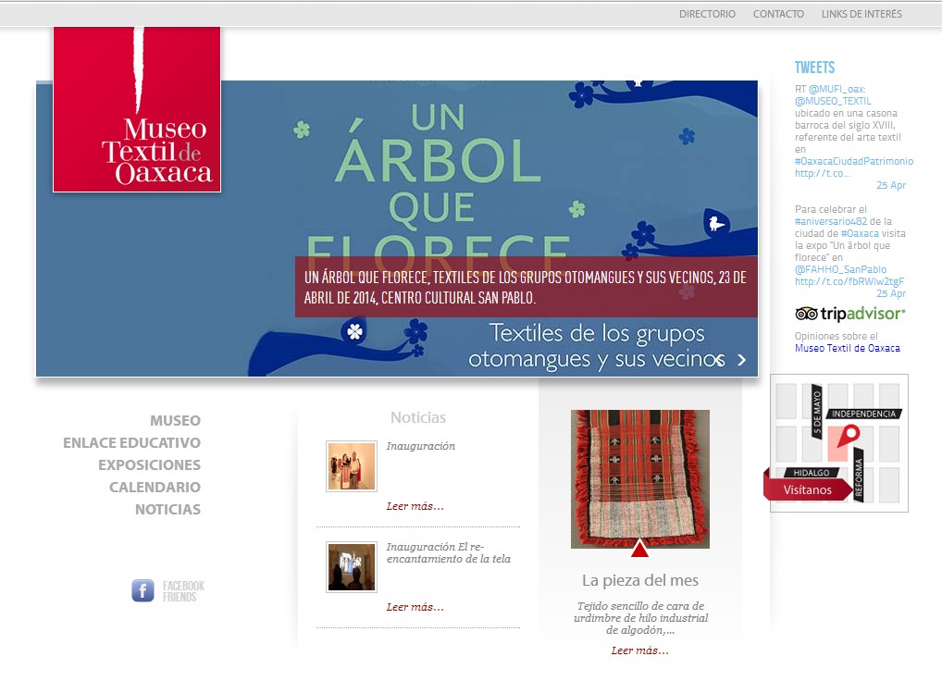Open the Directorio menu item

tap(707, 14)
